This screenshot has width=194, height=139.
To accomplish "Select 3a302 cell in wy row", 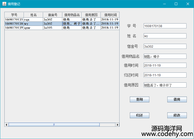I will 53,24.
